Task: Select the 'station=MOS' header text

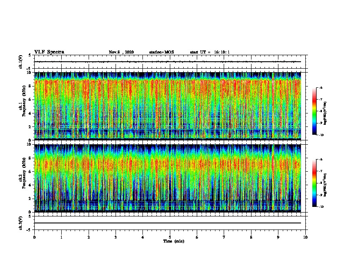Action: 162,52
